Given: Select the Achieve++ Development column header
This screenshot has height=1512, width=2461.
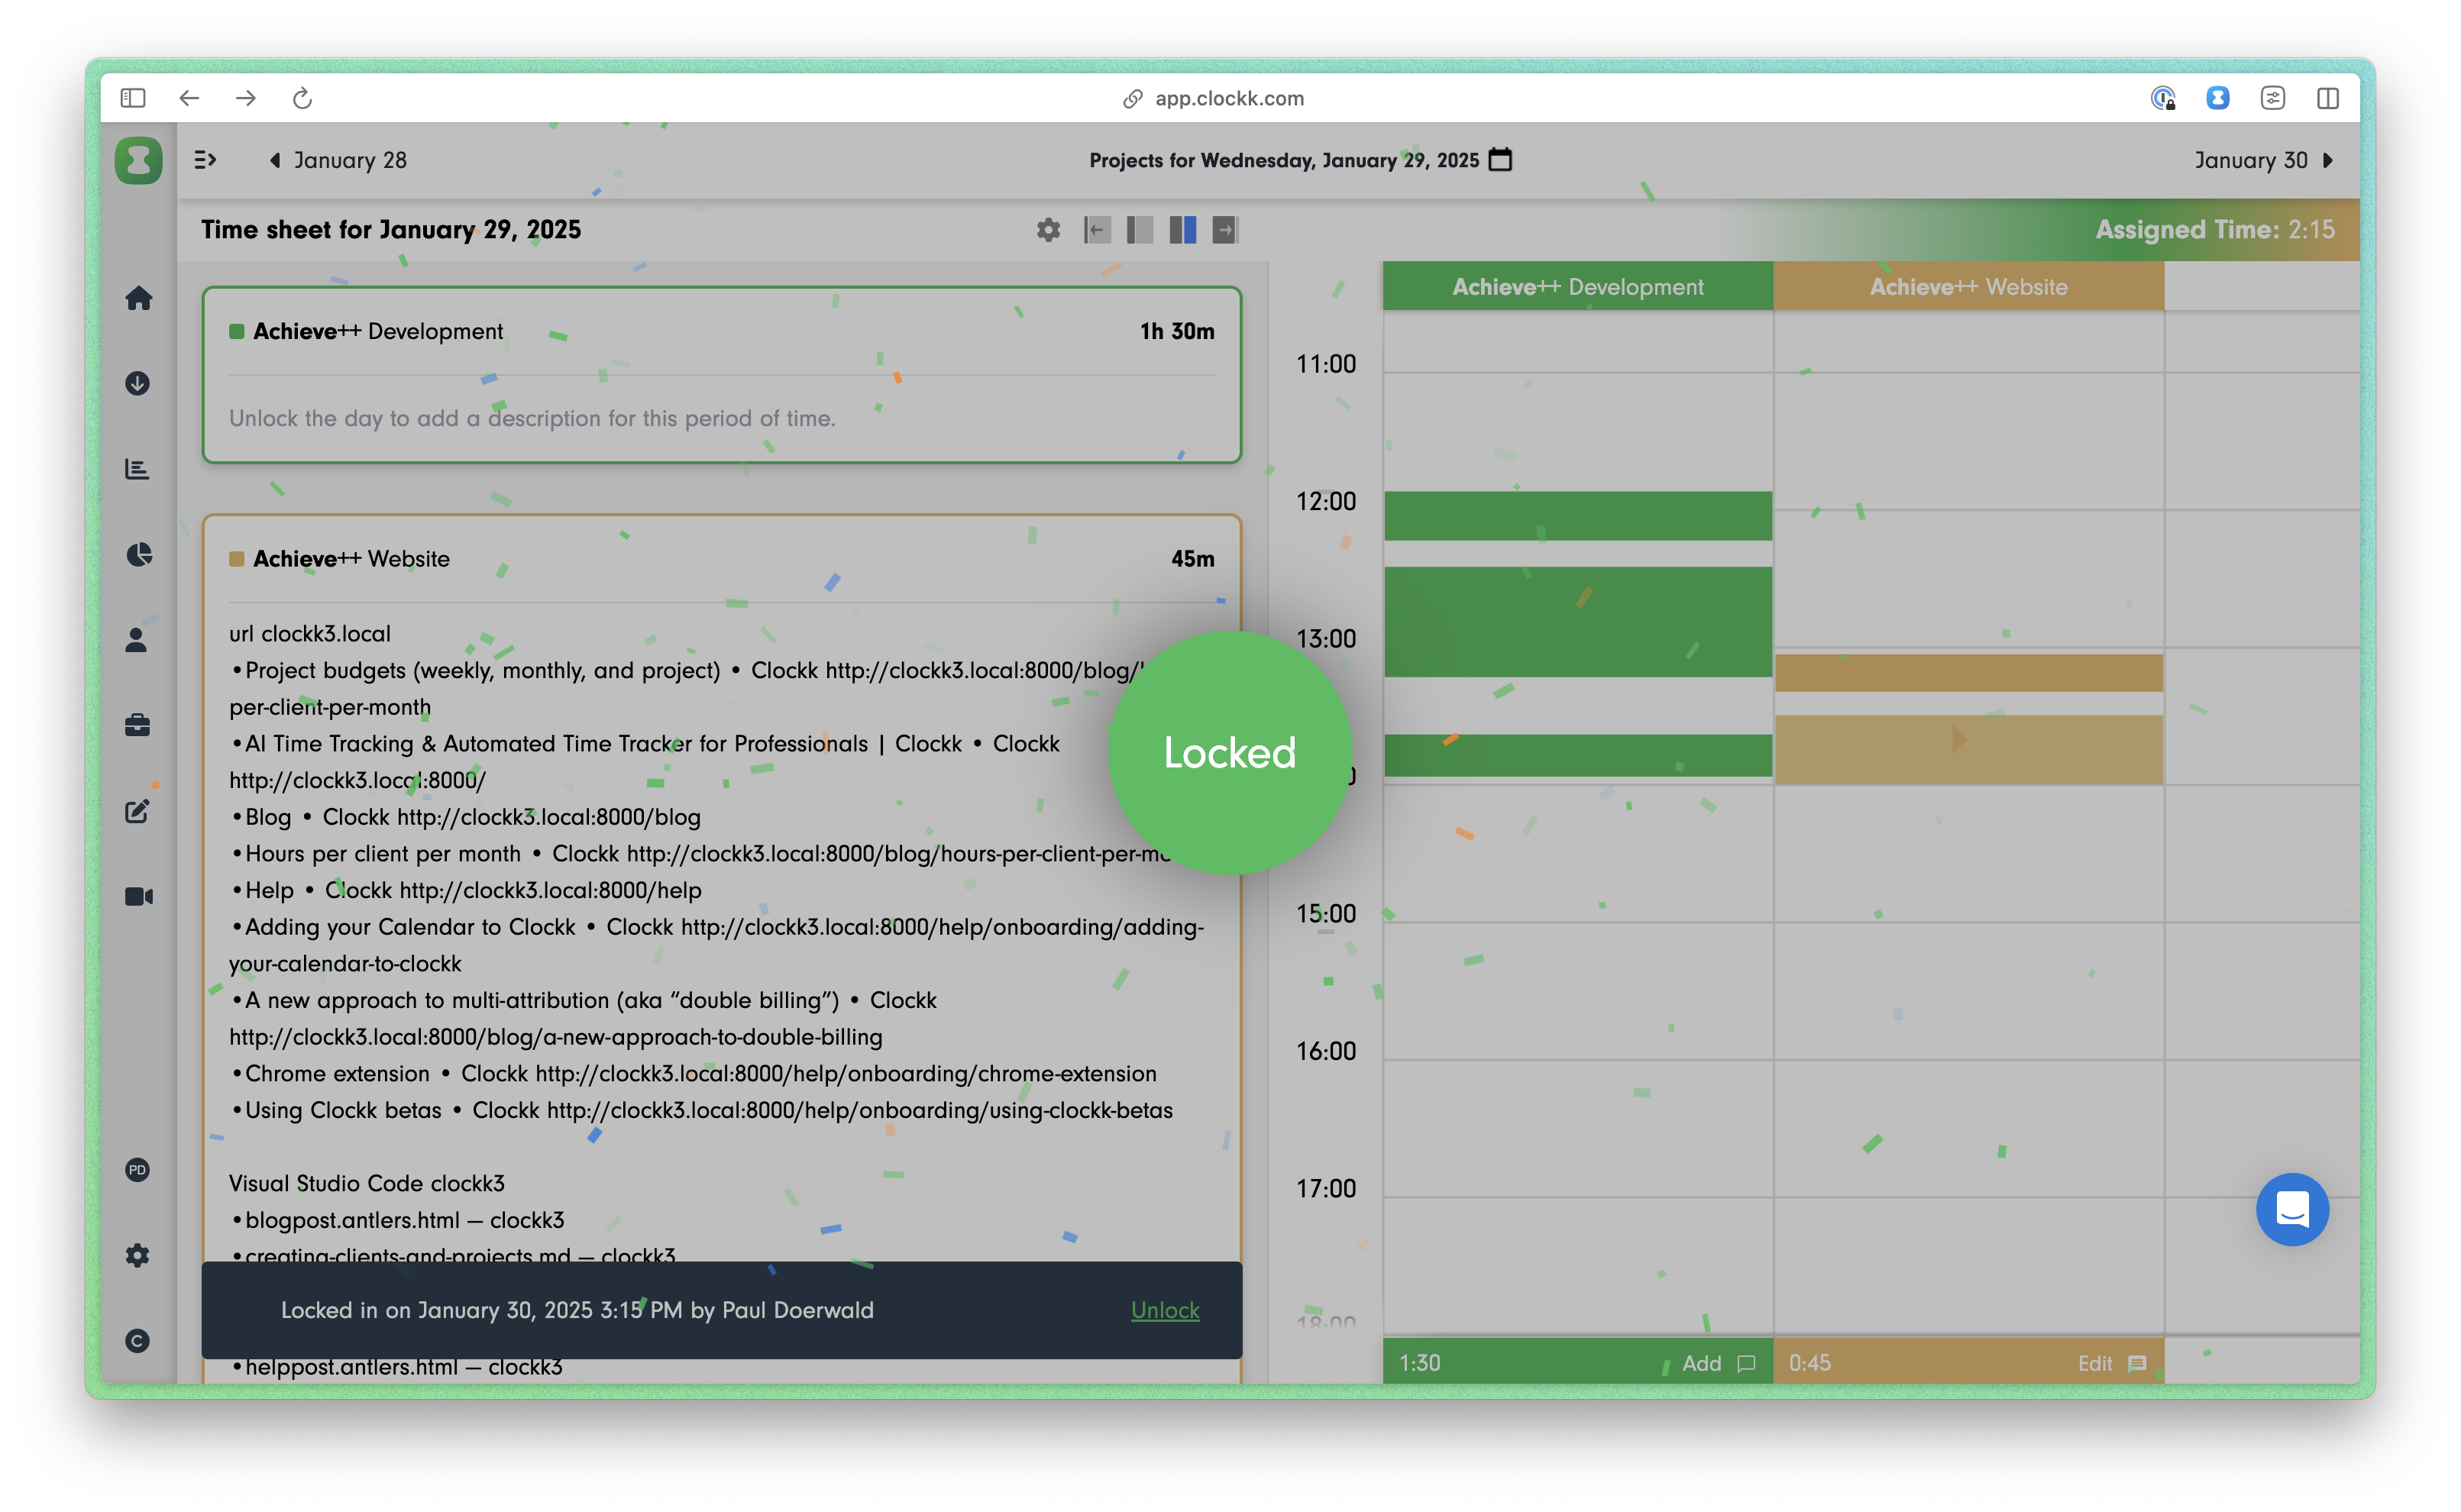Looking at the screenshot, I should [1578, 286].
